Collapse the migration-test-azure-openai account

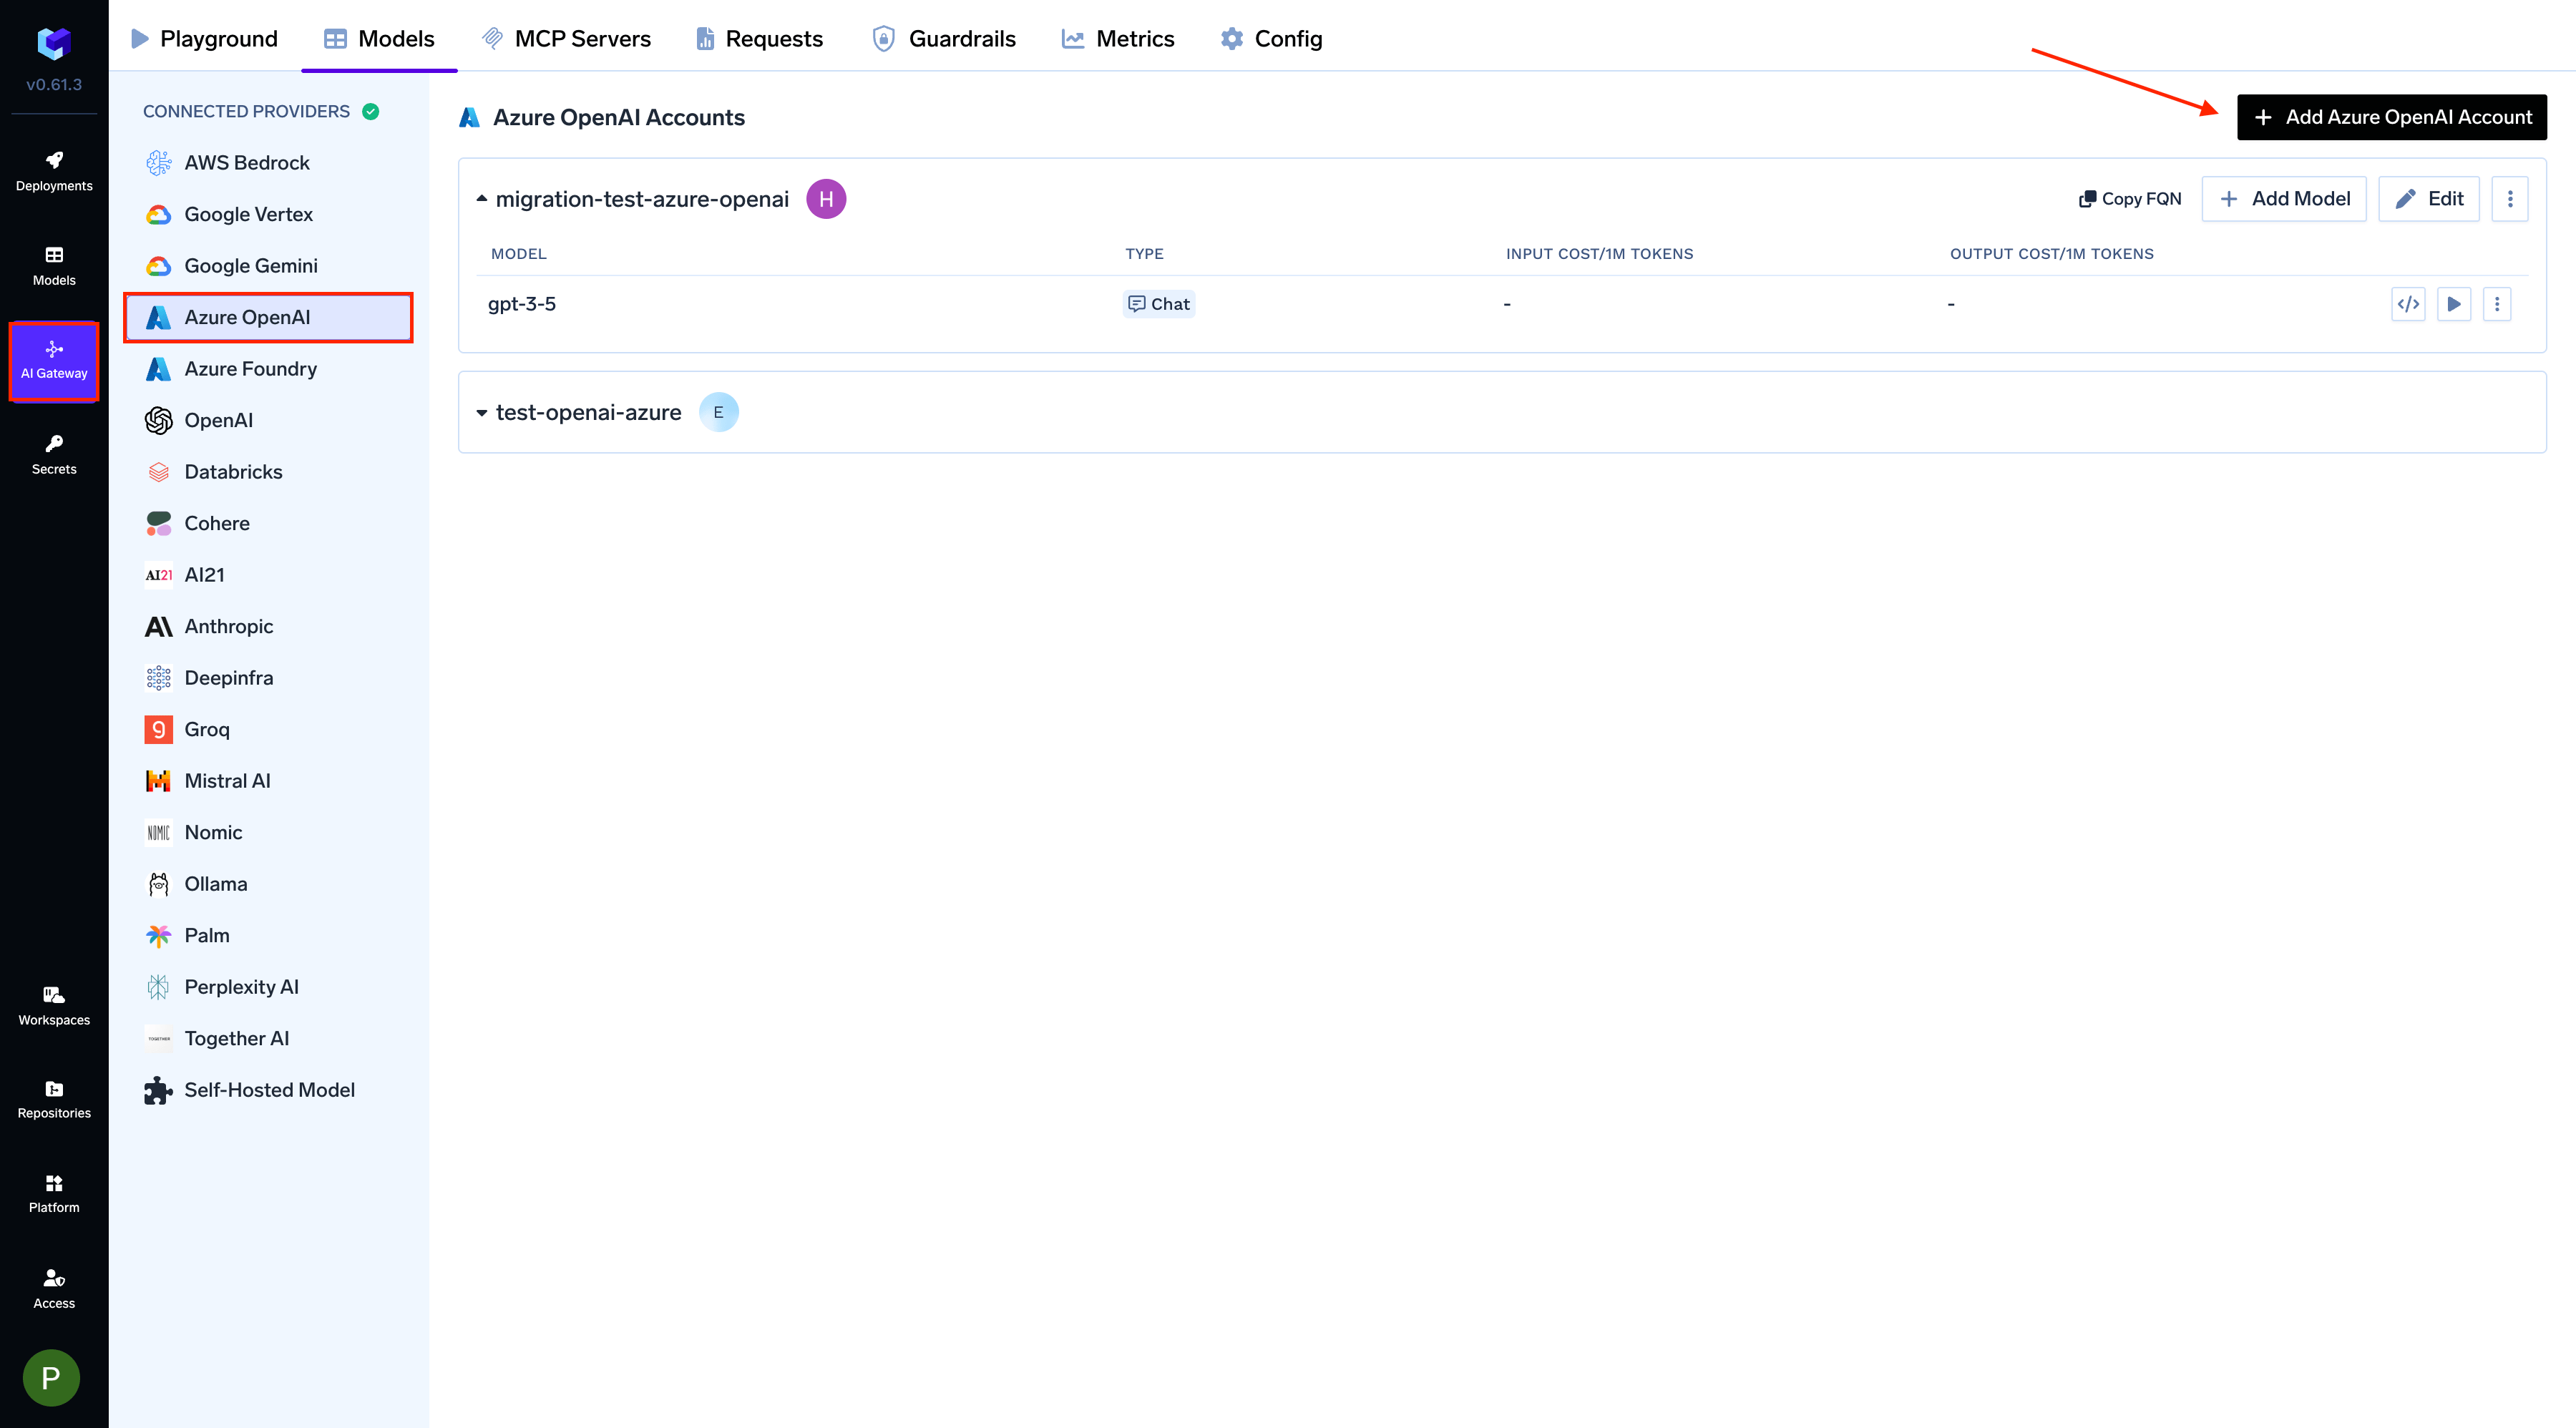481,199
